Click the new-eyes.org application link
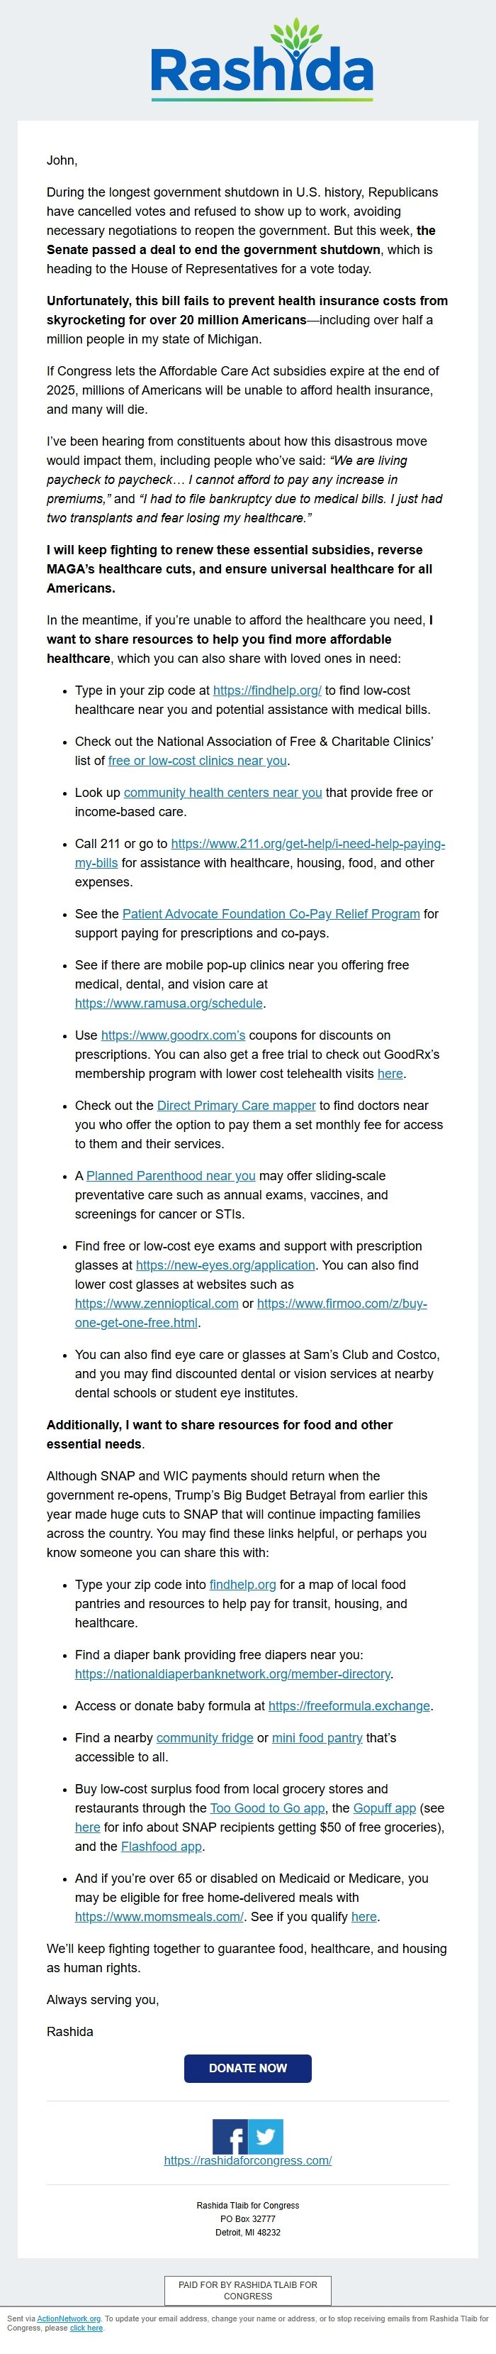 tap(226, 1265)
